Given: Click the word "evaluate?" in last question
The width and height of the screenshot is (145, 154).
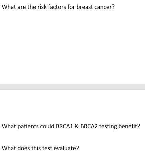Looking at the screenshot, I should pyautogui.click(x=66, y=148).
